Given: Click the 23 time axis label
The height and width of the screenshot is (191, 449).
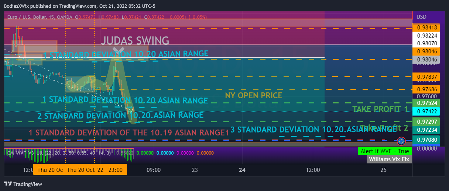Looking at the screenshot, I should (x=195, y=170).
